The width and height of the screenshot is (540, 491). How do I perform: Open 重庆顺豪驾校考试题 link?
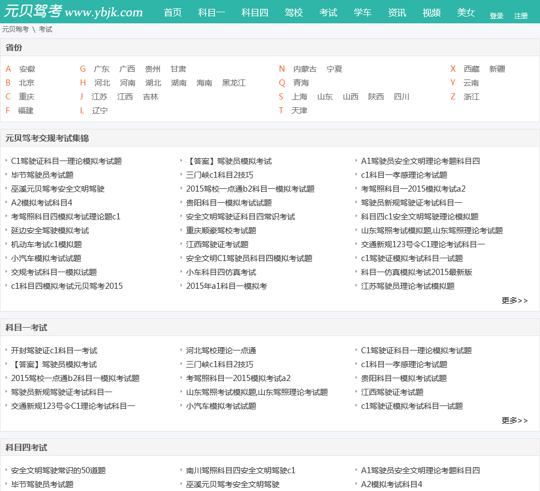click(221, 231)
